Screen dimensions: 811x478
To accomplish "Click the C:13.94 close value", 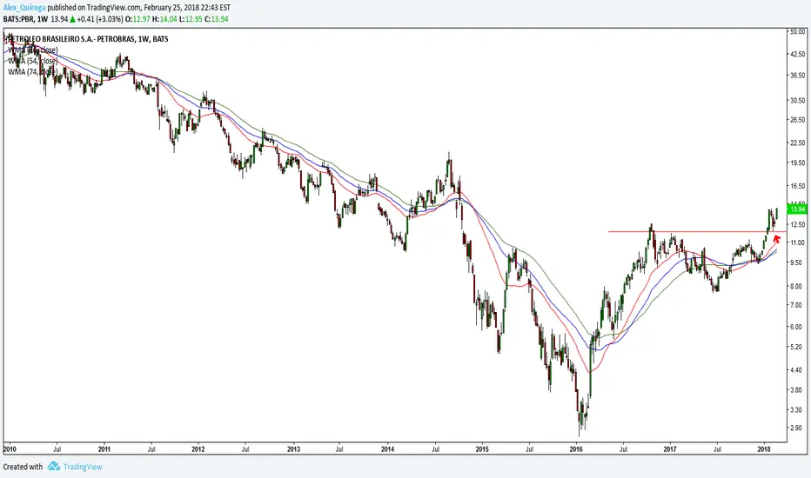I will click(217, 19).
